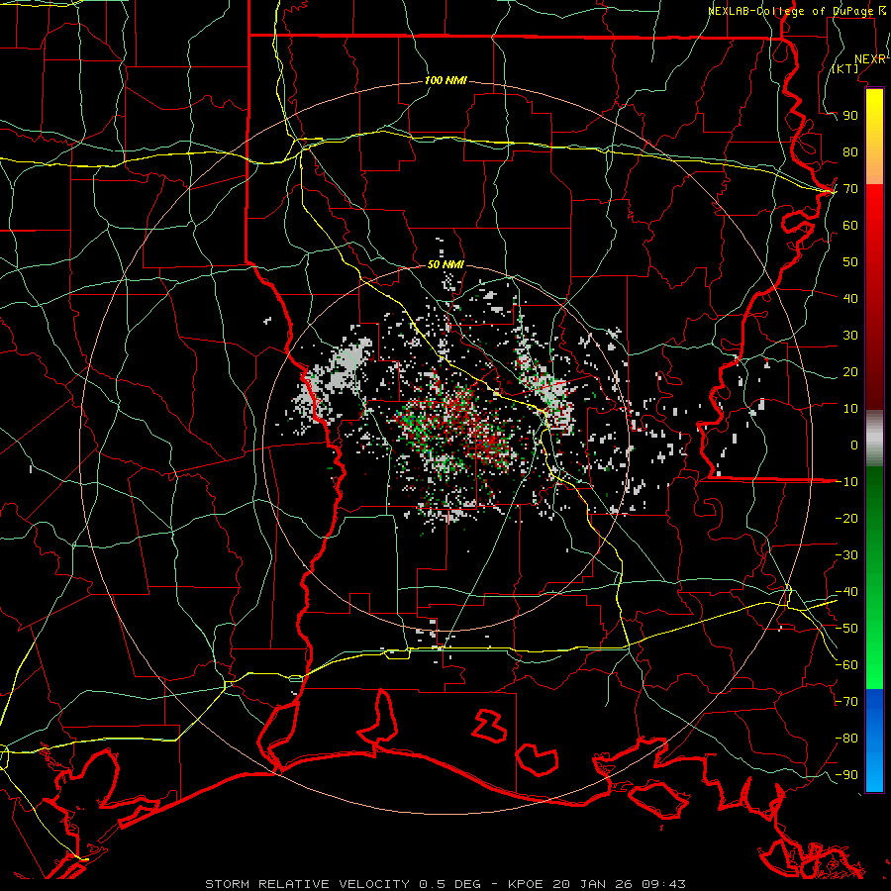Click the -70 value on velocity scale
This screenshot has width=891, height=891.
coord(846,702)
